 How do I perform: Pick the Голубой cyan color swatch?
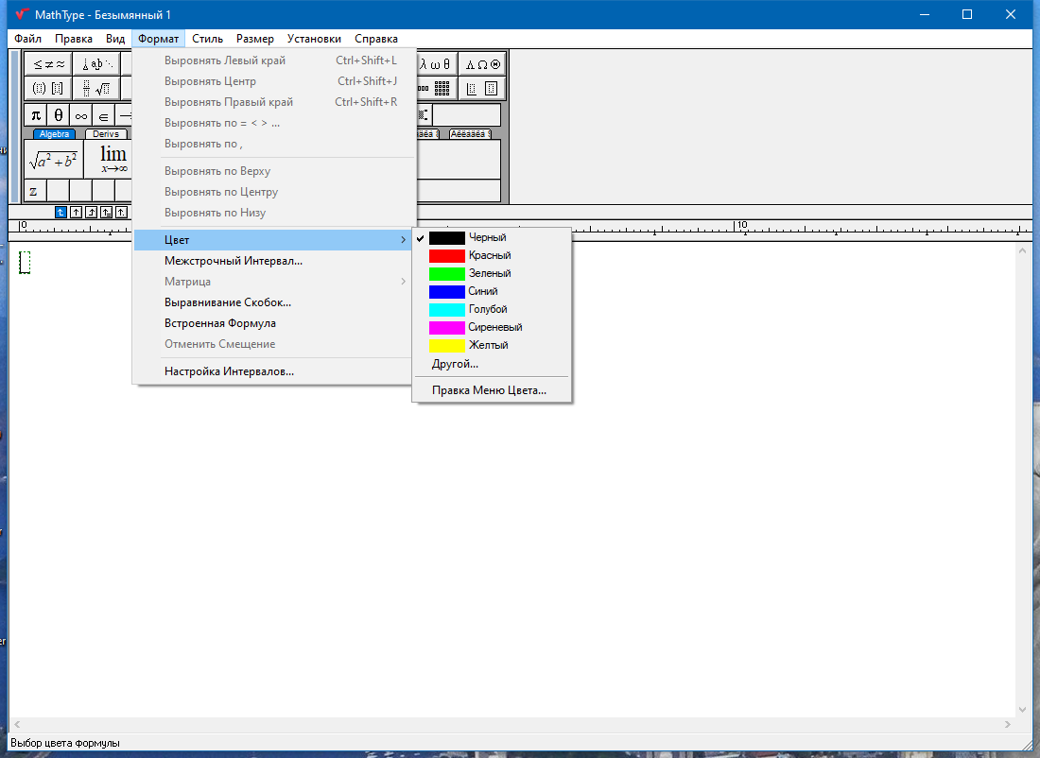447,310
